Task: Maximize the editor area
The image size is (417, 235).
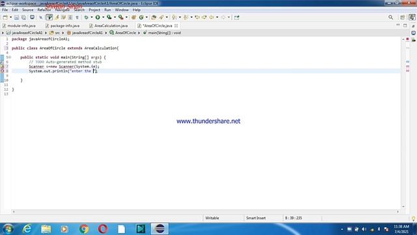Action: 405,25
